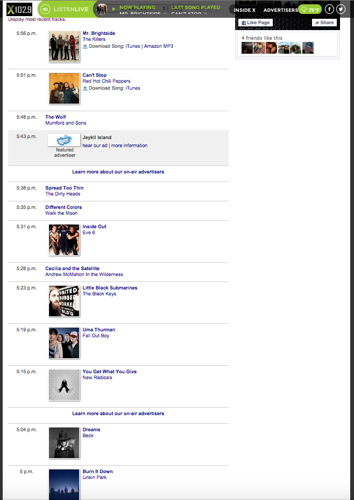Open Burn It Down song link
The image size is (354, 500).
click(x=97, y=472)
